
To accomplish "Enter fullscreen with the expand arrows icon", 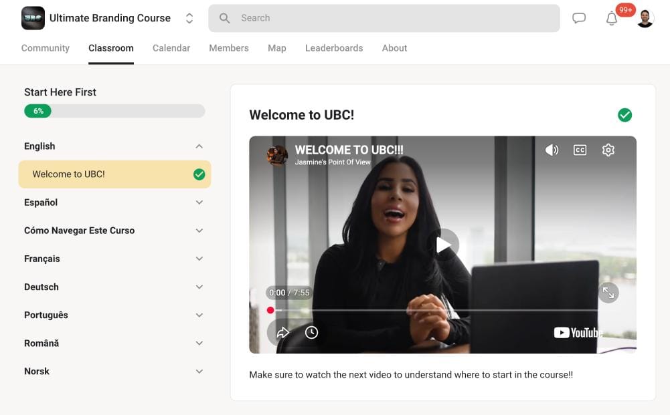I will coord(608,293).
